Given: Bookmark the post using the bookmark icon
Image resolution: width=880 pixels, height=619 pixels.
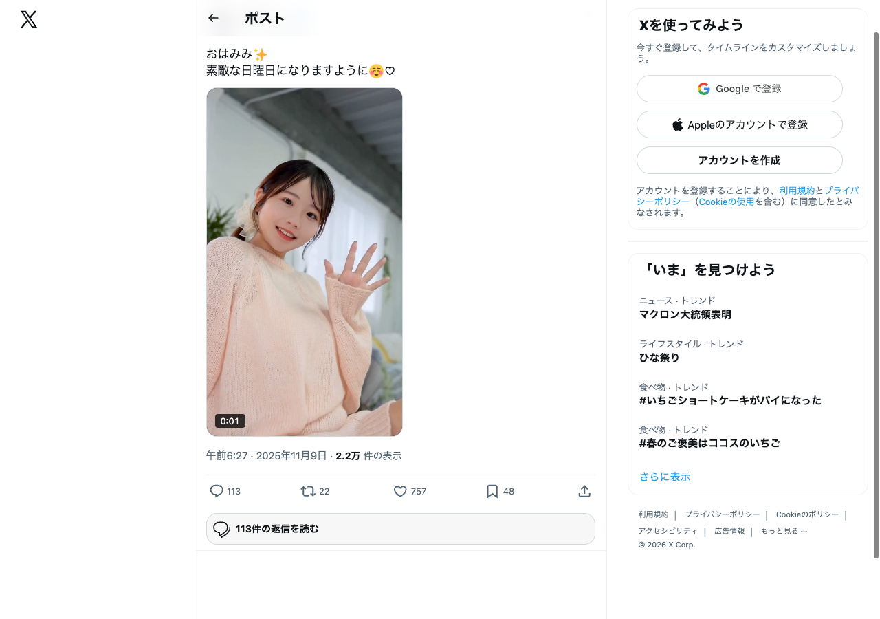Looking at the screenshot, I should point(492,491).
